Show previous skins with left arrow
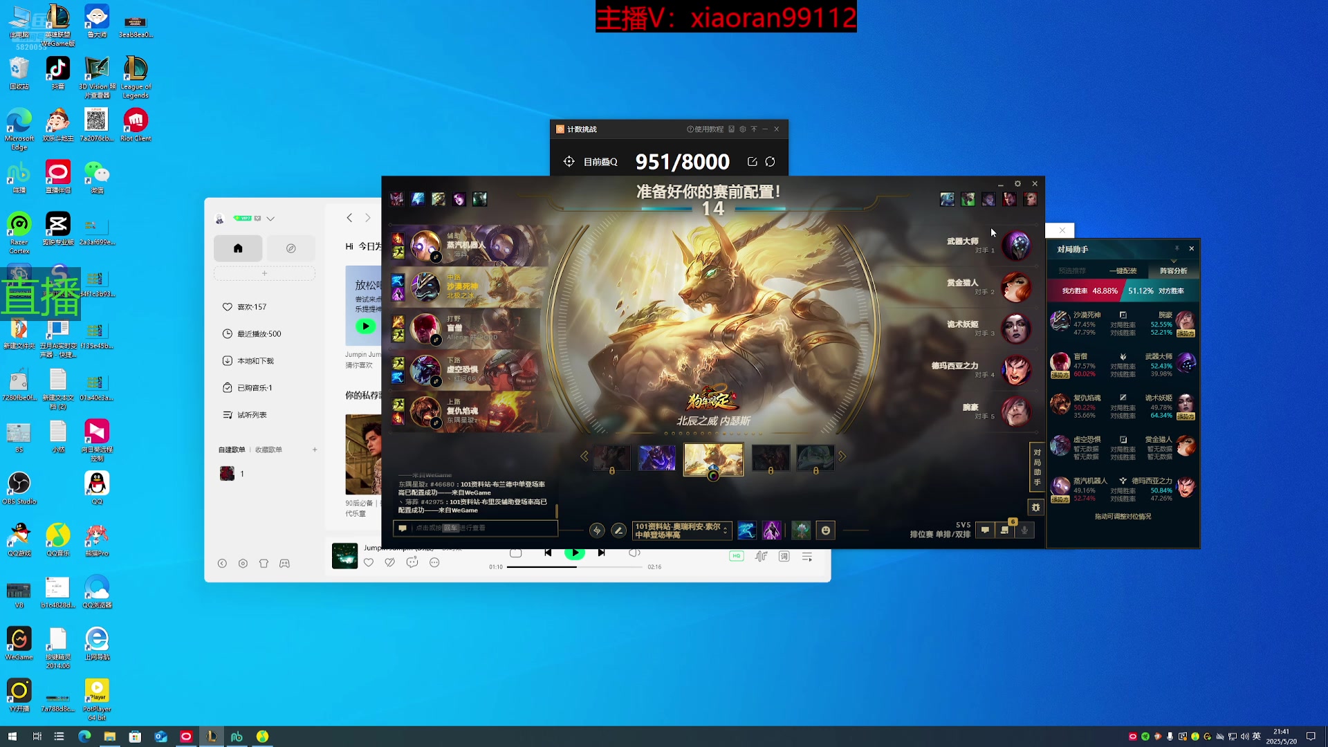 [x=584, y=456]
